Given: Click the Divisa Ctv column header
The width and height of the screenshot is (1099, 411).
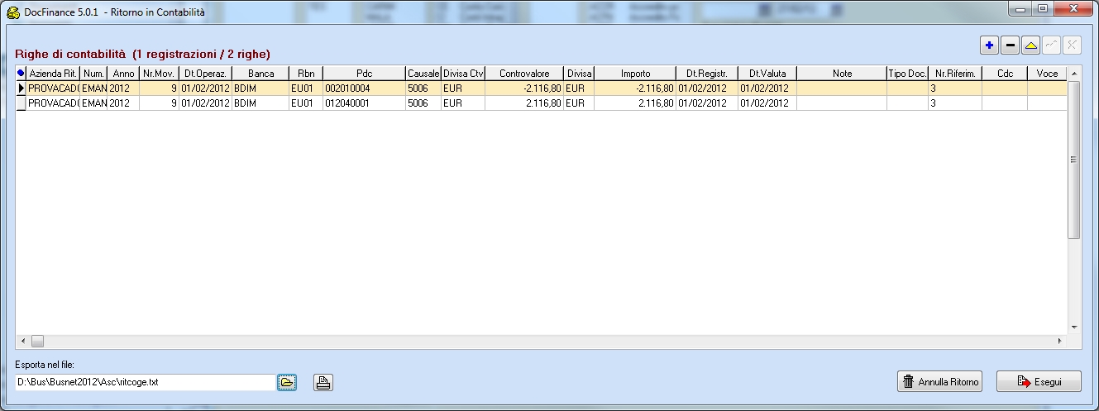Looking at the screenshot, I should click(x=463, y=74).
